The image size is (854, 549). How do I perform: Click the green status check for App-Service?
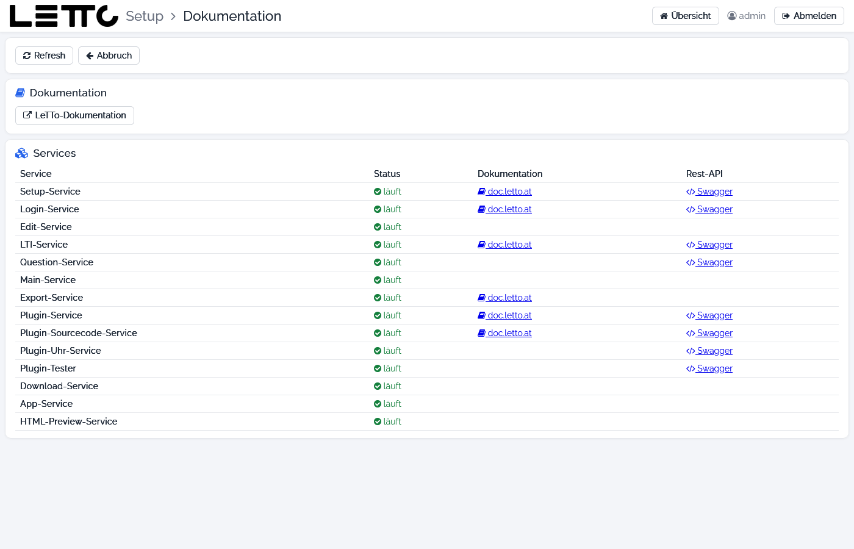pos(378,404)
